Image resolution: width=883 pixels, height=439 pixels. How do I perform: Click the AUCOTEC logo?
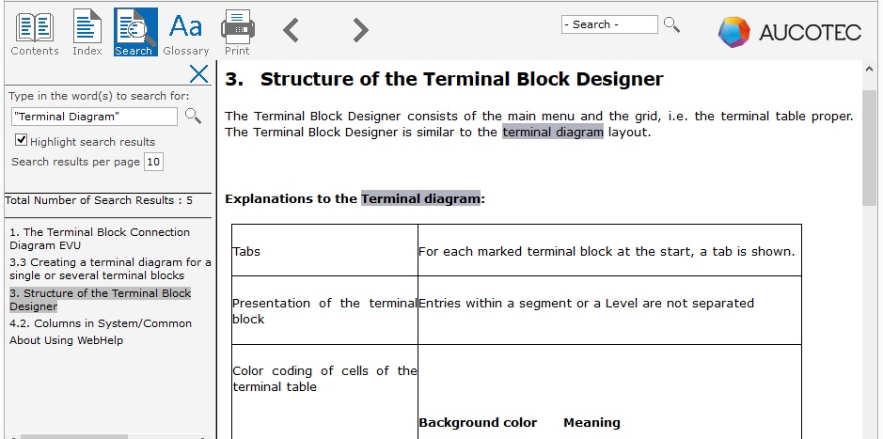coord(790,32)
